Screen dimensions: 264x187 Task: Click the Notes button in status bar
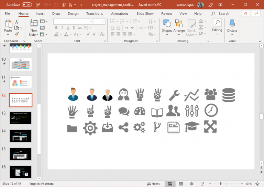pos(153,184)
